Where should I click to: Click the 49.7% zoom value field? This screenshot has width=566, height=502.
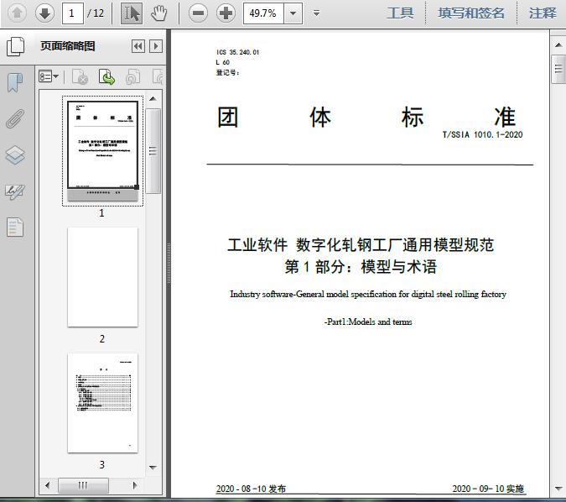coord(263,13)
